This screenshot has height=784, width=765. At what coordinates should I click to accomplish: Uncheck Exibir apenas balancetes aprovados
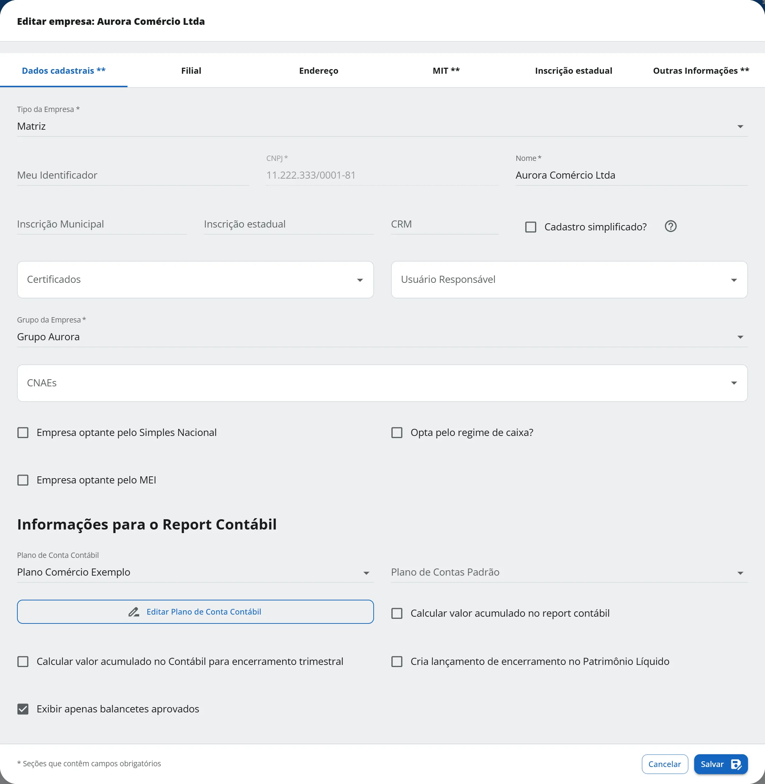[x=23, y=709]
